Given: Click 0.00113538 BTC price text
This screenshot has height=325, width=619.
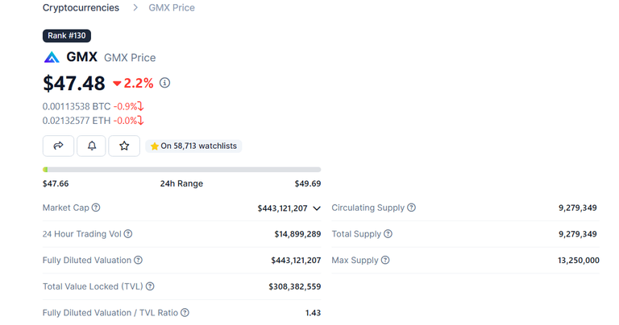Looking at the screenshot, I should (x=77, y=107).
